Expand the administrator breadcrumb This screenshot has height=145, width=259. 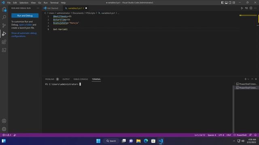[64, 13]
